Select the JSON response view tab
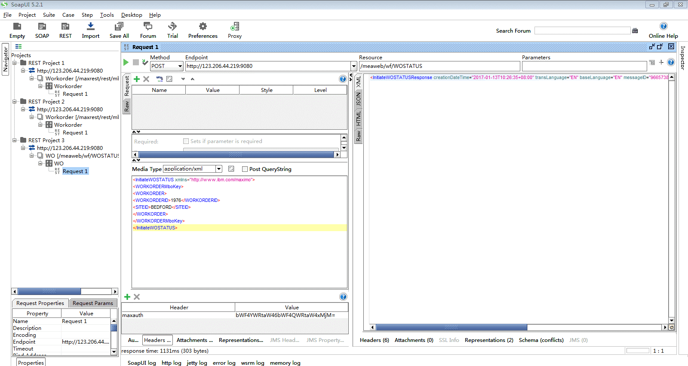 point(358,100)
